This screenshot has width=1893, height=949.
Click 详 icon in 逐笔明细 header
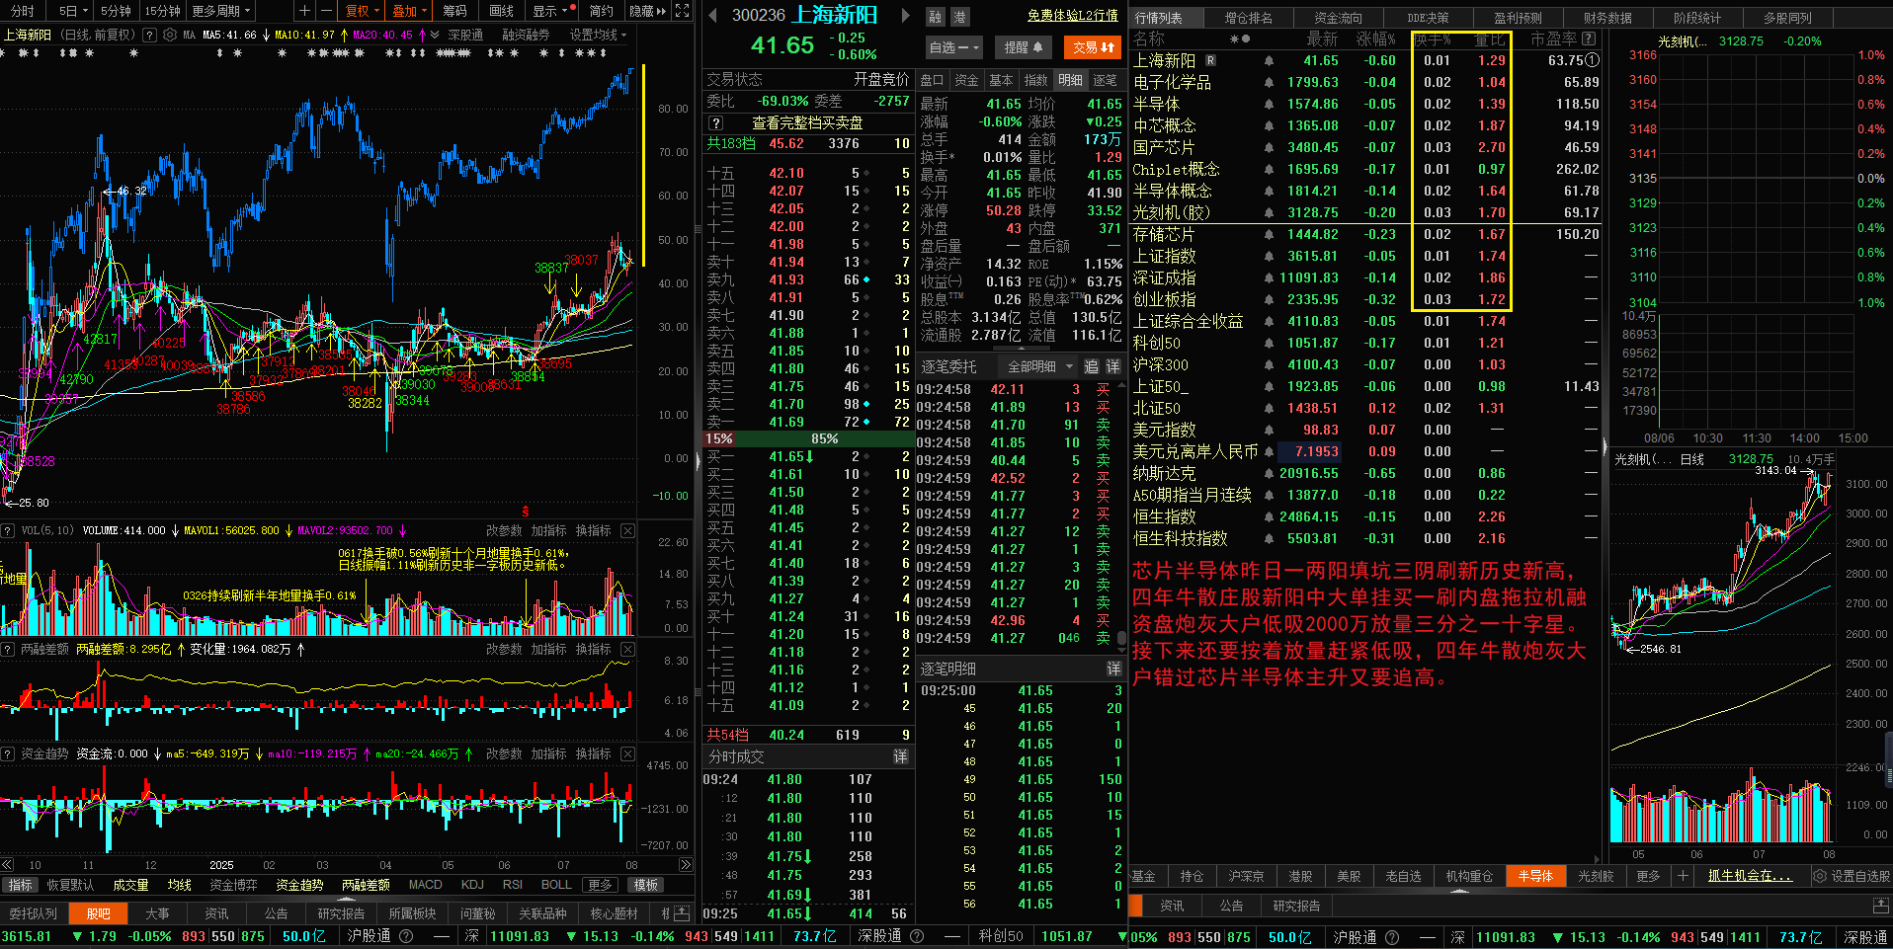tap(1113, 670)
